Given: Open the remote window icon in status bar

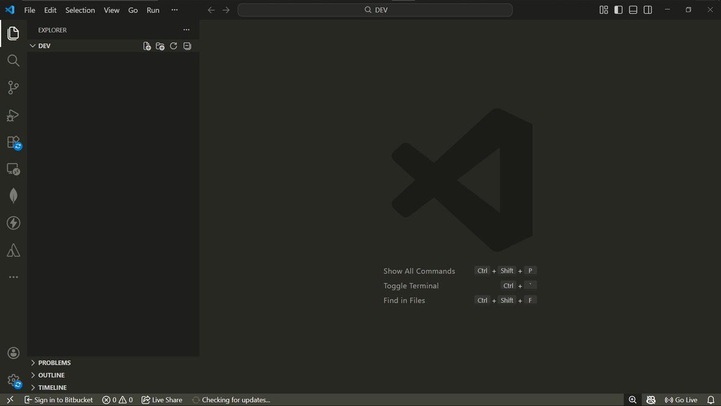Looking at the screenshot, I should 10,400.
